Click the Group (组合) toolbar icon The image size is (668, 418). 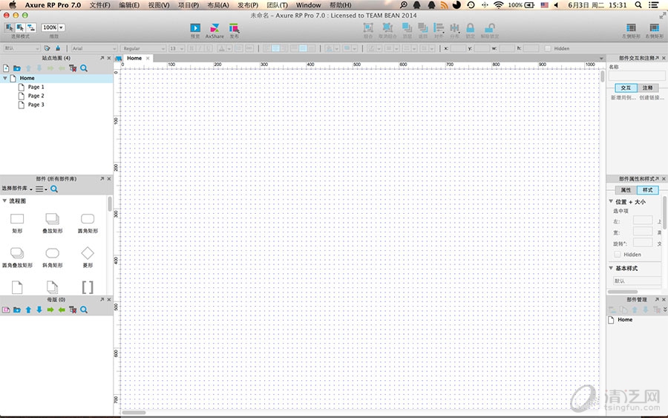[x=368, y=28]
